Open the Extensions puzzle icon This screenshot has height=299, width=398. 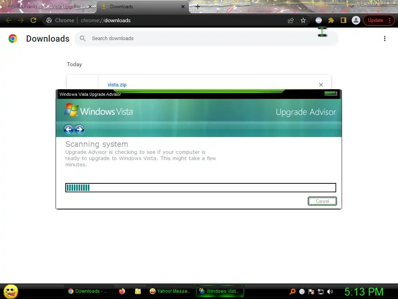point(331,20)
